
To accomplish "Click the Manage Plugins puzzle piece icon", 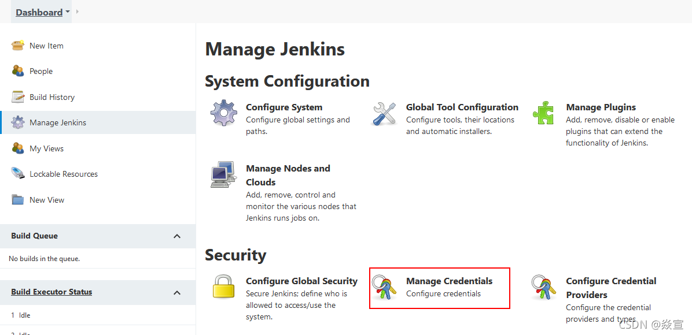I will click(x=544, y=113).
